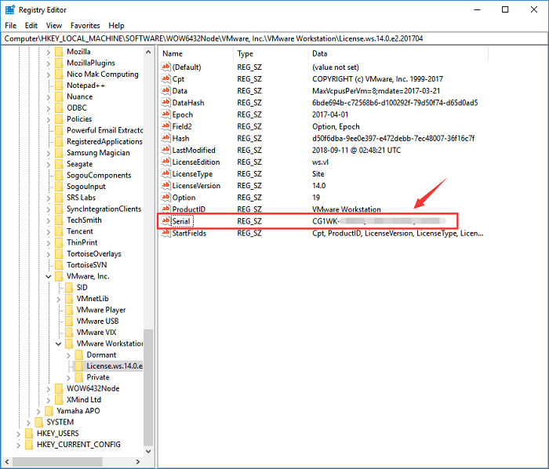Select the LicenseVersion value name
This screenshot has height=469, width=549.
tap(196, 186)
